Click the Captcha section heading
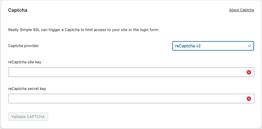 point(18,10)
